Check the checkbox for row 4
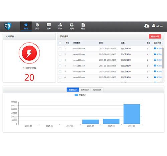This screenshot has width=167, height=156. (60, 66)
